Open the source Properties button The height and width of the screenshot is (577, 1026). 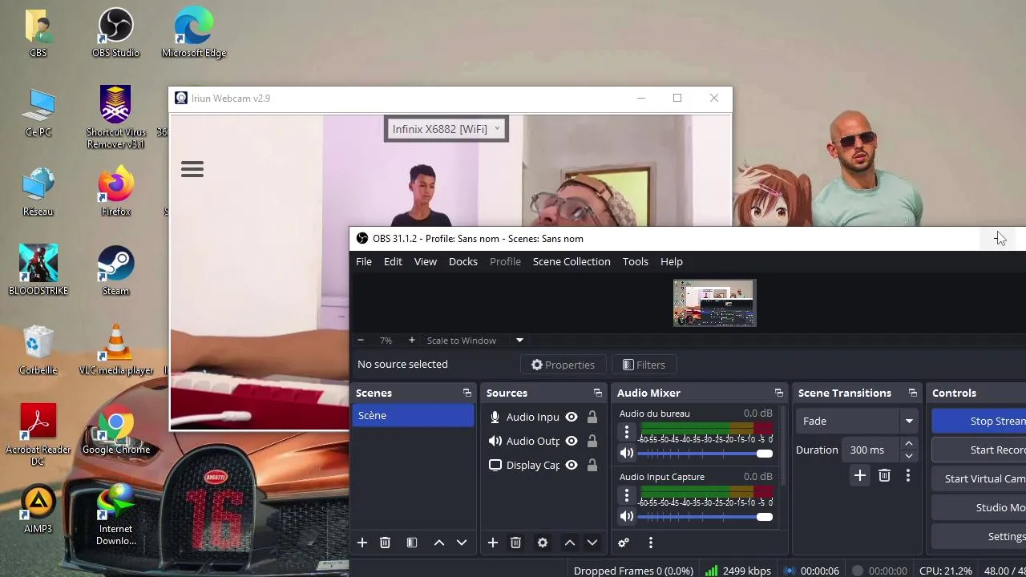coord(563,365)
